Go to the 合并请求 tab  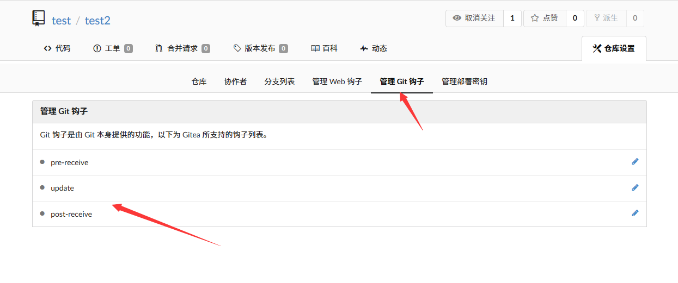tap(182, 48)
